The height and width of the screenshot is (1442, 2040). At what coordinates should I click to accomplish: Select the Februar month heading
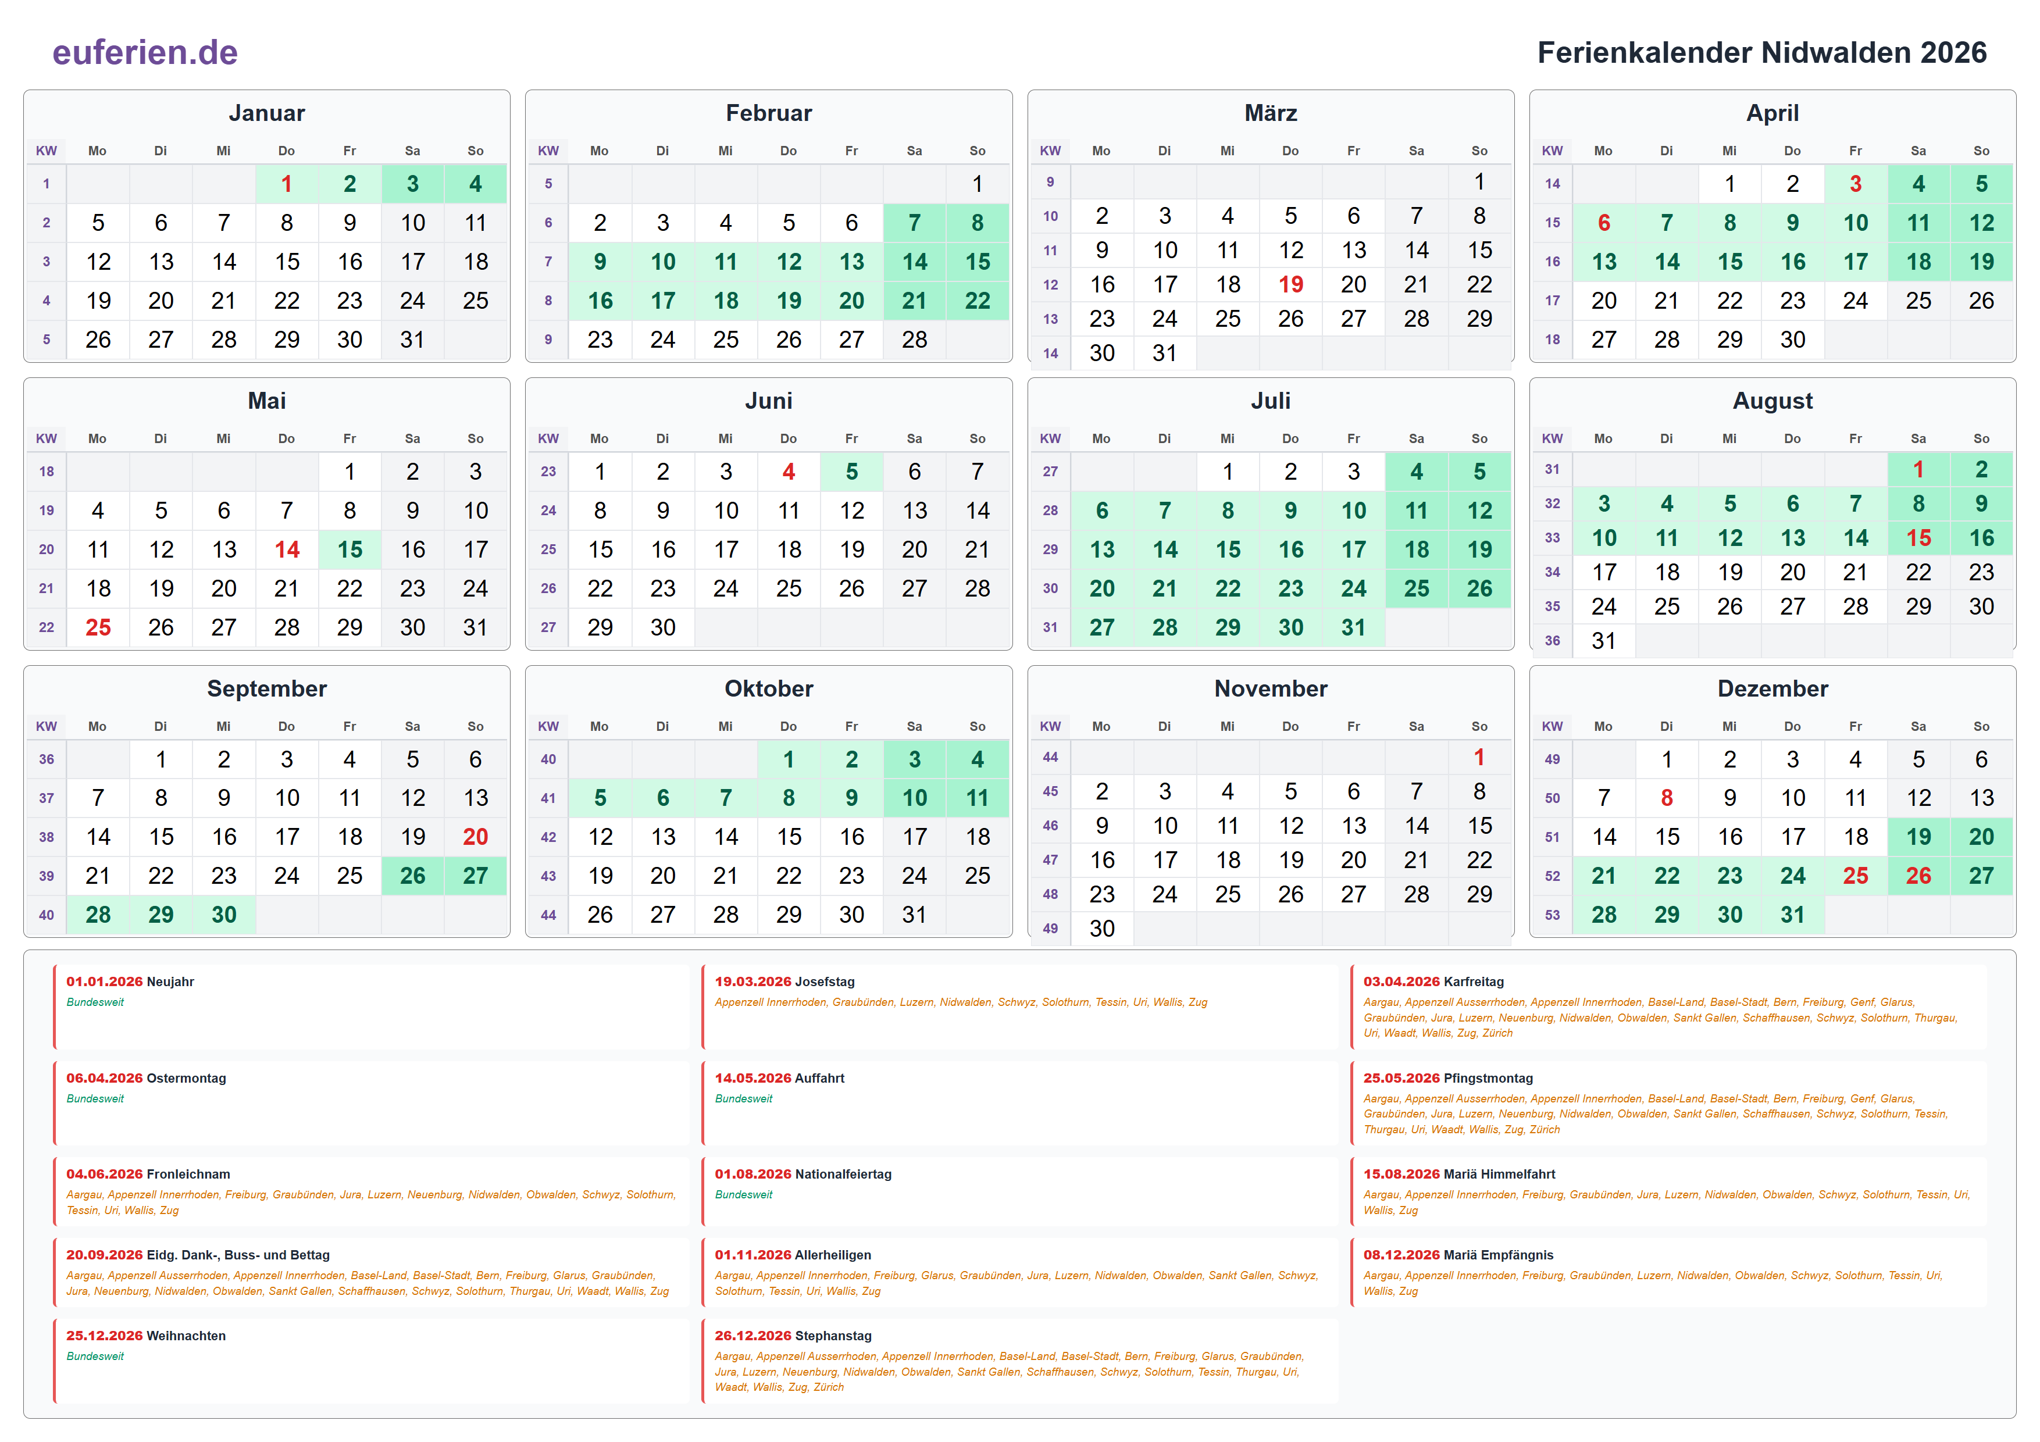pyautogui.click(x=769, y=113)
